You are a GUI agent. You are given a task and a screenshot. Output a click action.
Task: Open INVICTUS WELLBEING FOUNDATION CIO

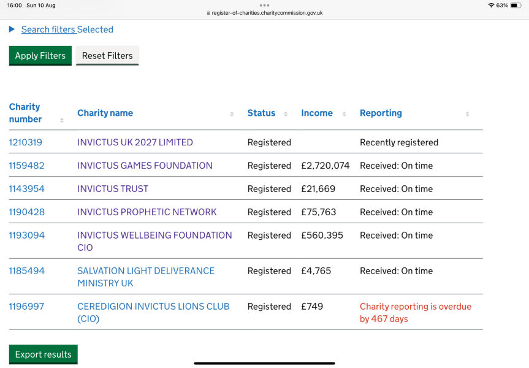(154, 242)
